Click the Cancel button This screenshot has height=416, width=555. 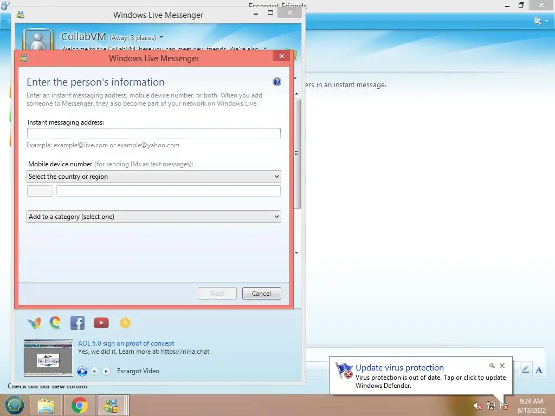point(262,293)
